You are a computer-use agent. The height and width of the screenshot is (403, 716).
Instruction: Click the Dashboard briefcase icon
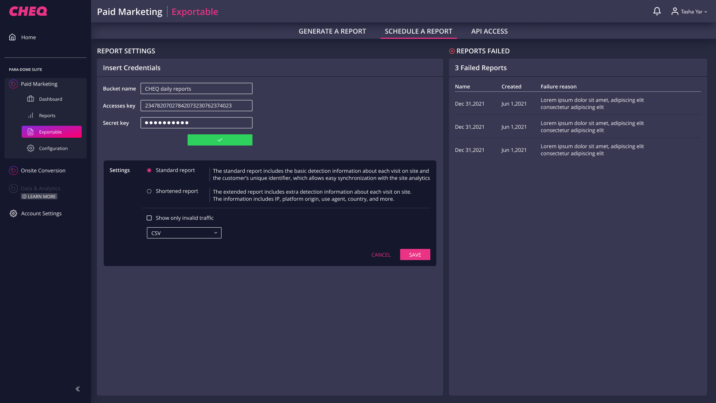pyautogui.click(x=31, y=99)
